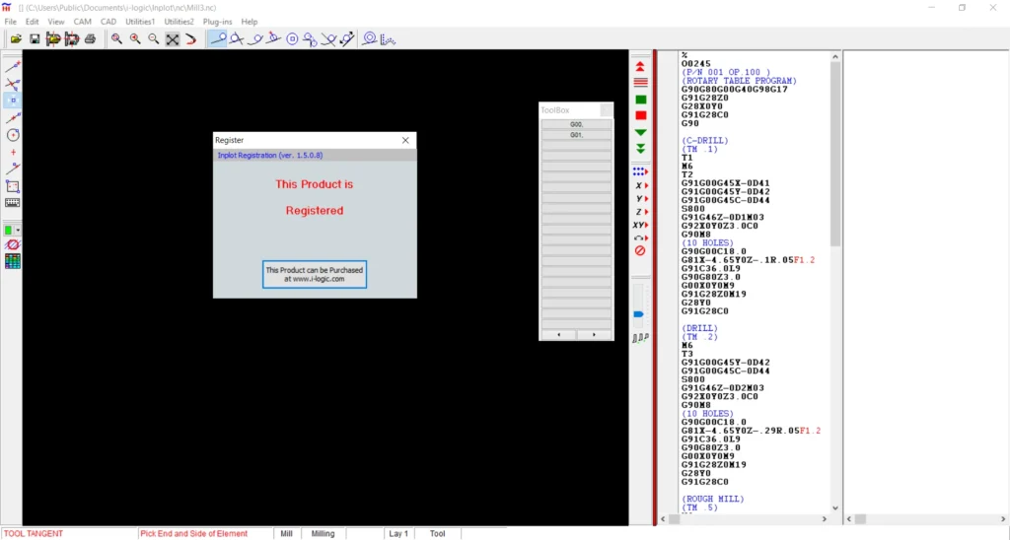Open the File menu
The image size is (1010, 540).
(10, 22)
